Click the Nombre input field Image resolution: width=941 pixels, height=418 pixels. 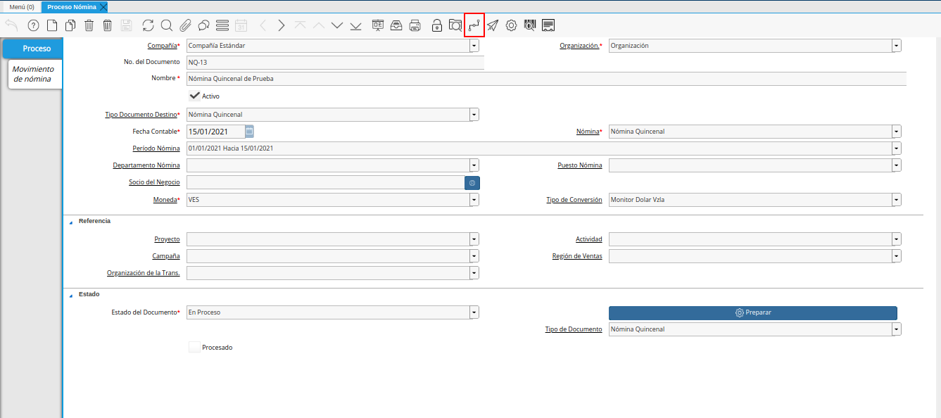(545, 79)
